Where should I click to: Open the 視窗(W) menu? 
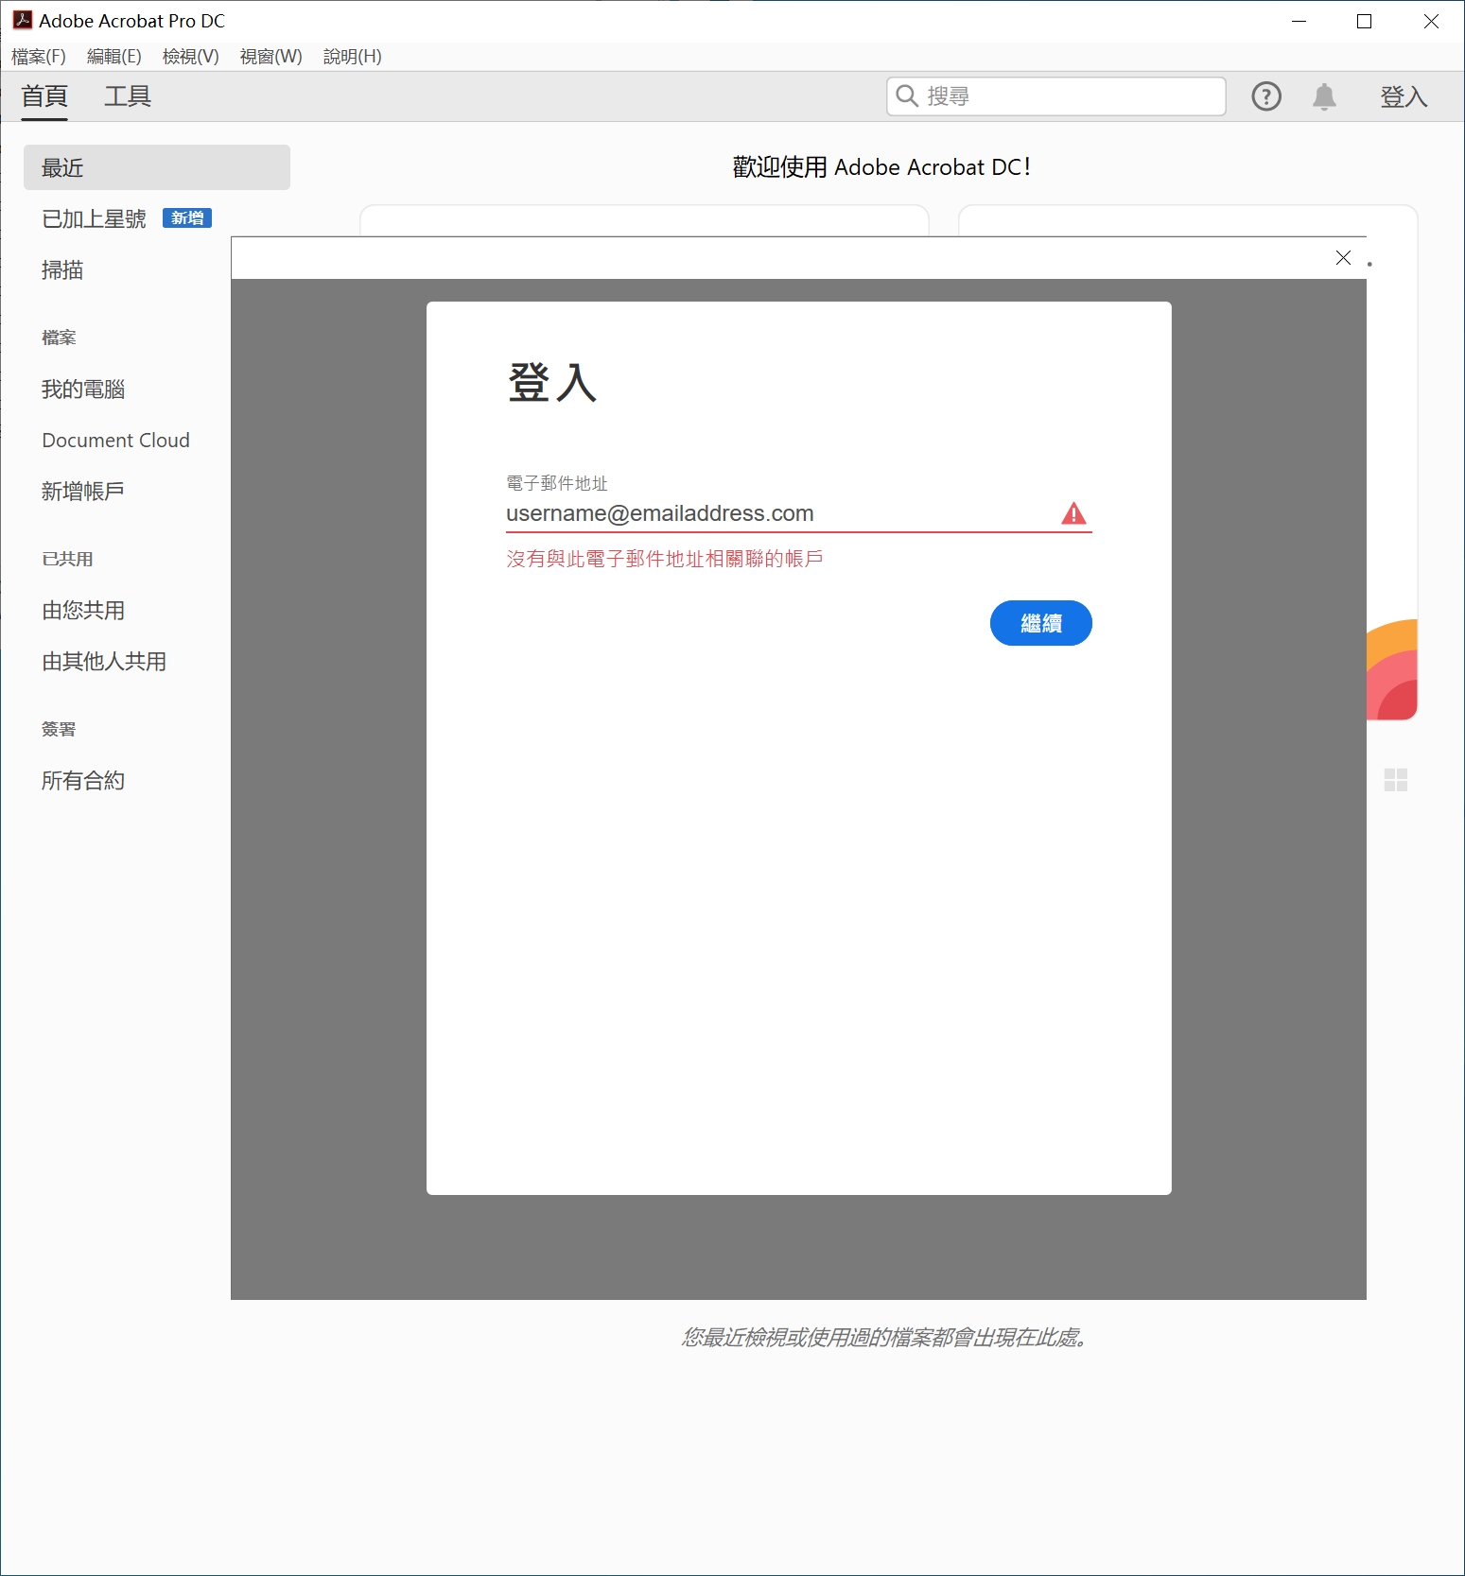(271, 57)
